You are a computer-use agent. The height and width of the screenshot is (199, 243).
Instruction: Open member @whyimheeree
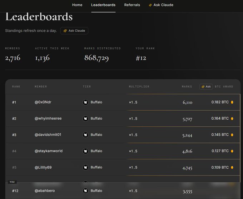[x=48, y=119]
